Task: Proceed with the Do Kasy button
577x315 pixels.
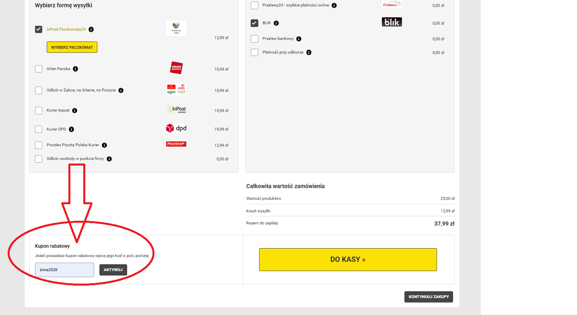Action: coord(348,259)
